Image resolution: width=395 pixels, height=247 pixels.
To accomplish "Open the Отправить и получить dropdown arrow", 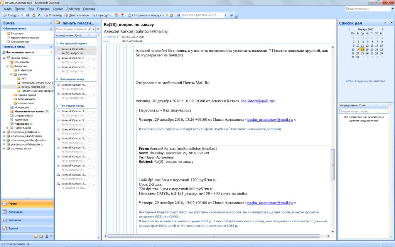I will 167,15.
